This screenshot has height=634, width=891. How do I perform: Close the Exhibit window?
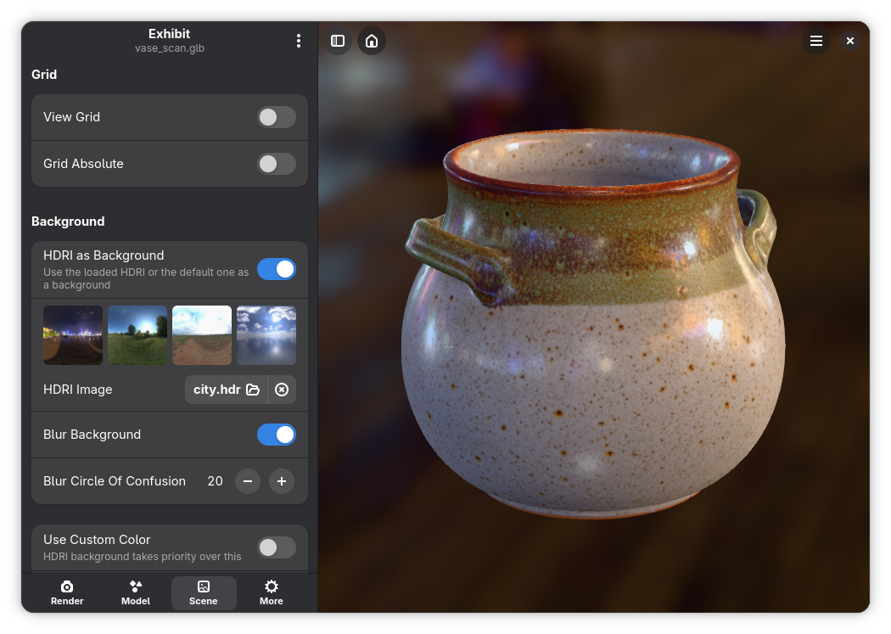pyautogui.click(x=850, y=41)
